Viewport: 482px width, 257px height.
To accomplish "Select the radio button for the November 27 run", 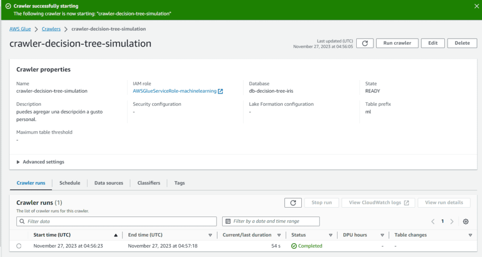I will pyautogui.click(x=19, y=246).
